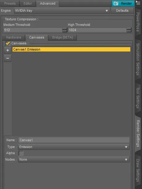Adjust the Medium Threshold stepper
The image size is (142, 189).
tap(65, 30)
